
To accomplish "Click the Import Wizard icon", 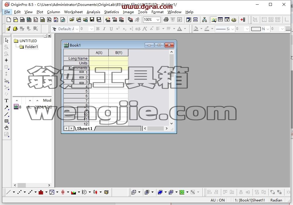I will click(x=108, y=20).
